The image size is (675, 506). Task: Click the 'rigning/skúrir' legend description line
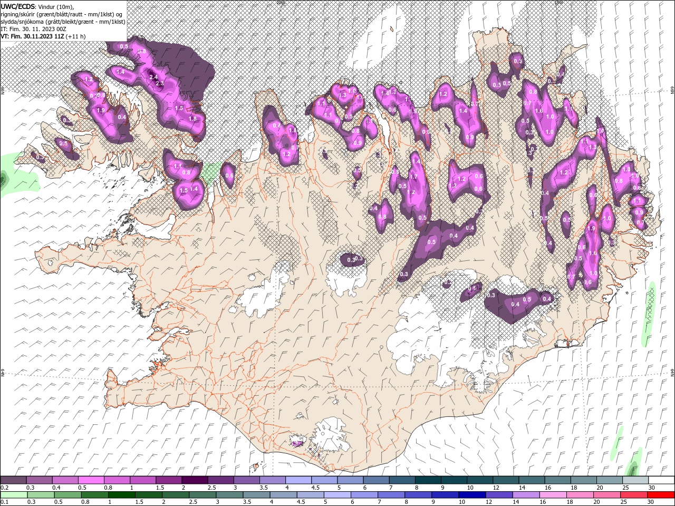(x=62, y=14)
